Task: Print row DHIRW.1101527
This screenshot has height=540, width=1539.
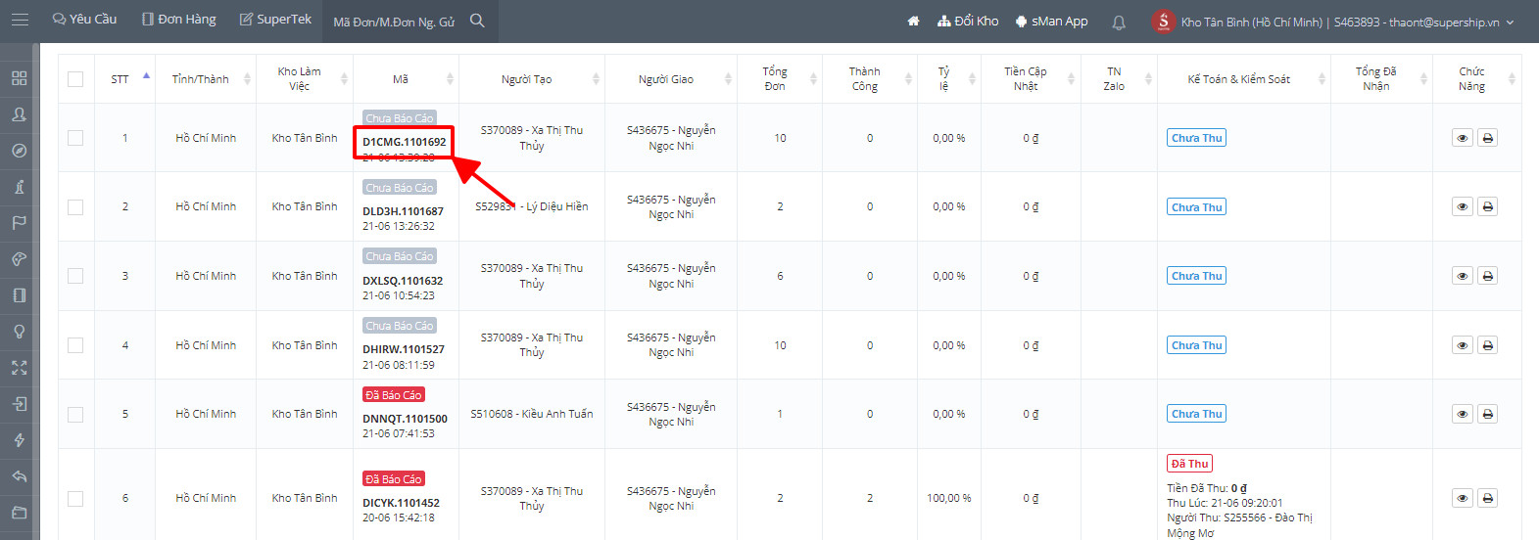Action: pyautogui.click(x=1487, y=345)
